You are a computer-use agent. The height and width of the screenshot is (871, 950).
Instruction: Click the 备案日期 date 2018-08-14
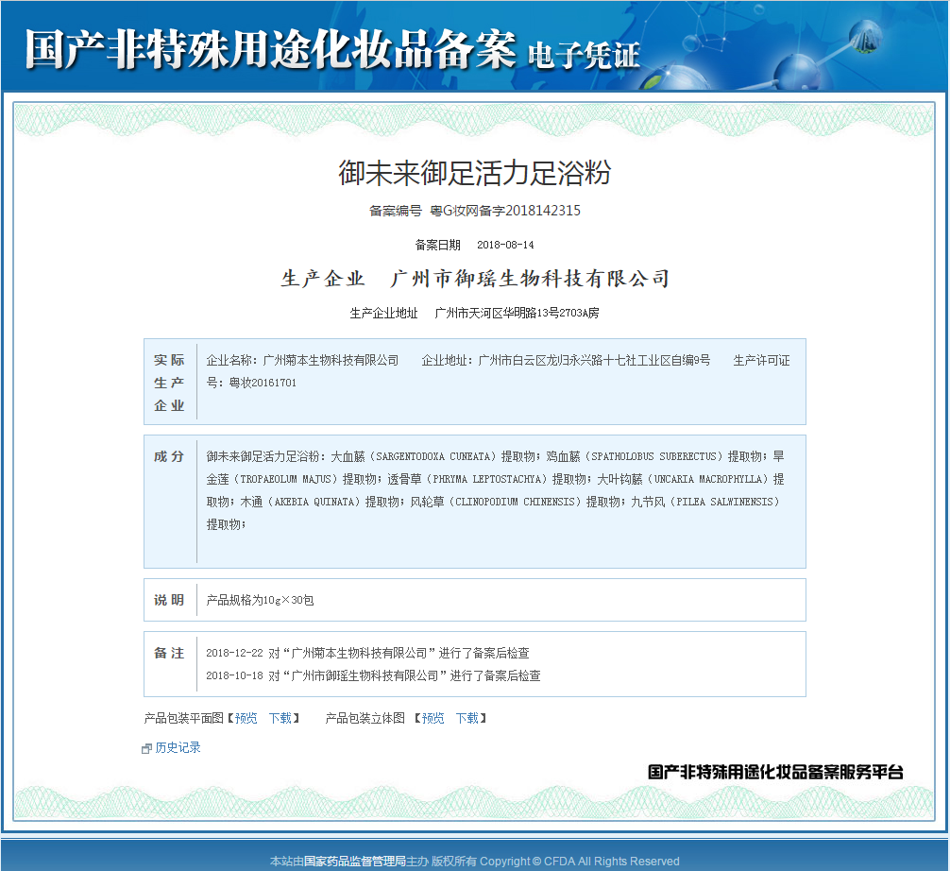[x=503, y=245]
